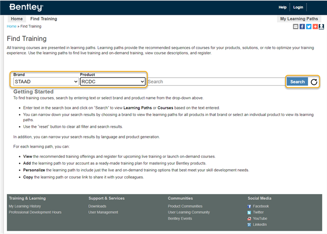The image size is (327, 234).
Task: Click the Login link in header
Action: tap(298, 7)
